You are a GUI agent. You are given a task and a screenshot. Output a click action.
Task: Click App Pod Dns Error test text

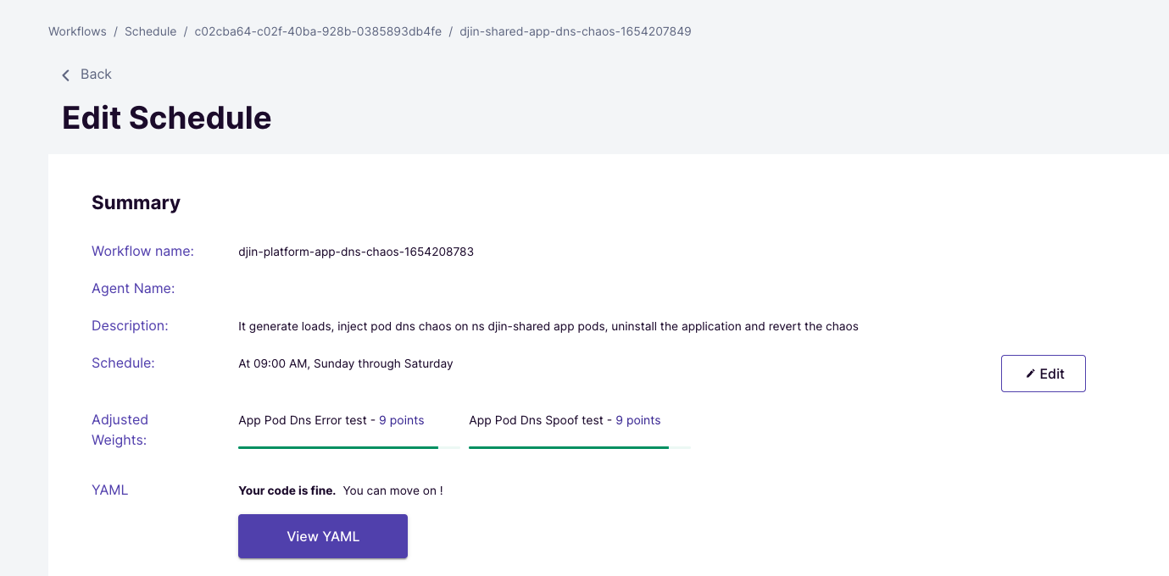click(303, 420)
